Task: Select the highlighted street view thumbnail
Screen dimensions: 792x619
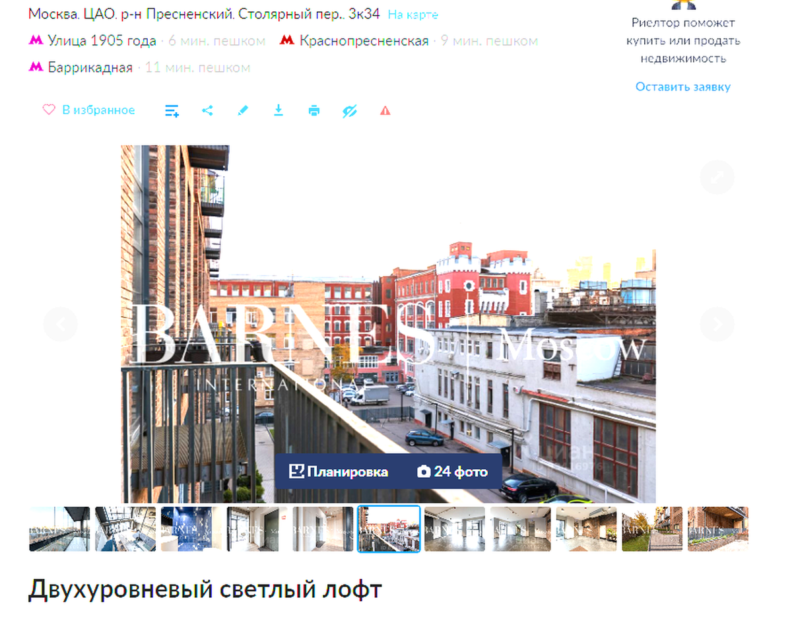Action: (388, 529)
